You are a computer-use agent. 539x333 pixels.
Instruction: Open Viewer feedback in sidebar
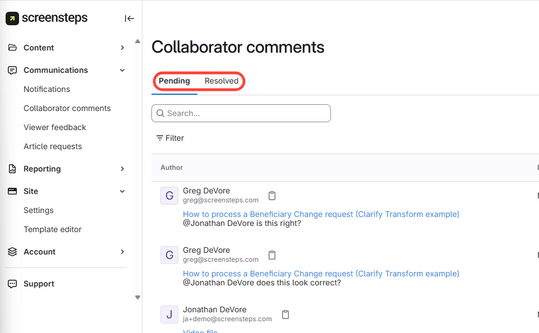pyautogui.click(x=55, y=127)
